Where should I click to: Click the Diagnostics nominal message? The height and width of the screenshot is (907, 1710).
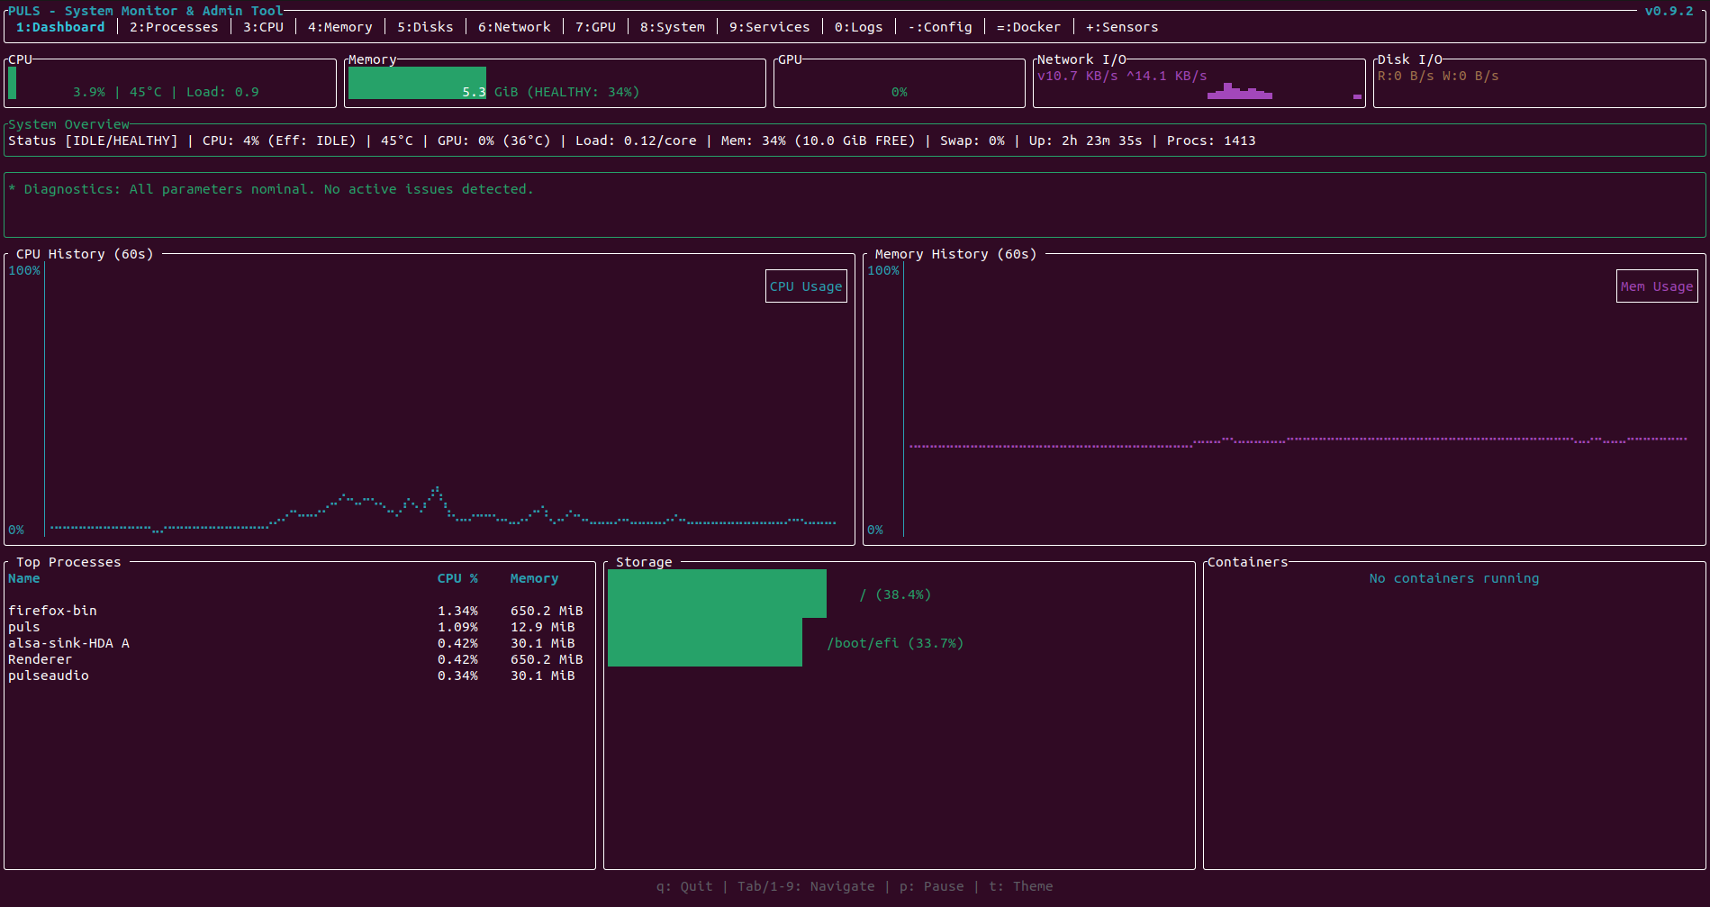[x=271, y=189]
